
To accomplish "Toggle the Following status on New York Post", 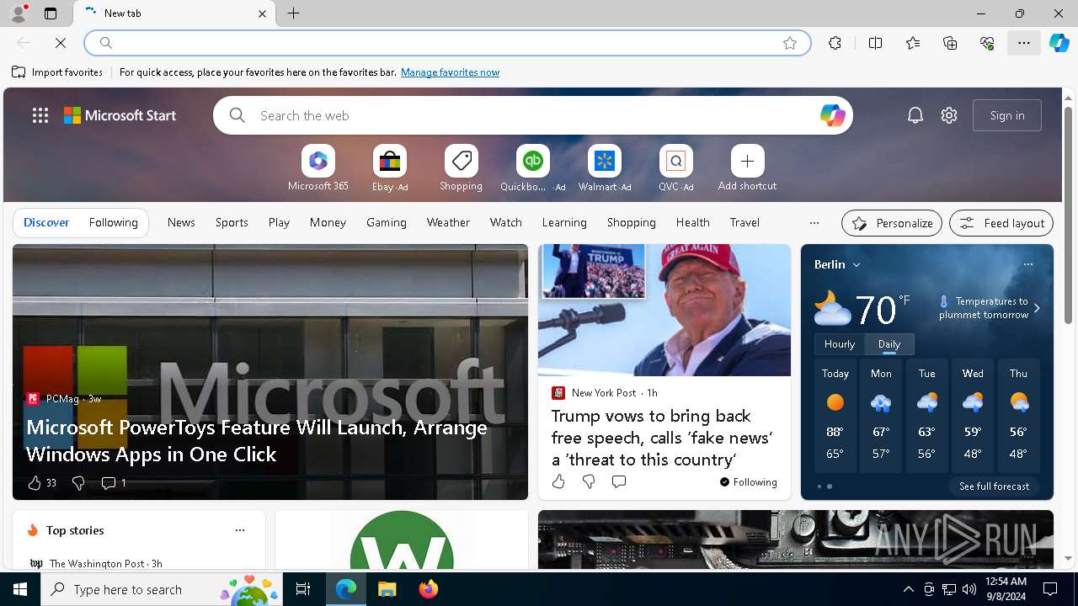I will (748, 482).
